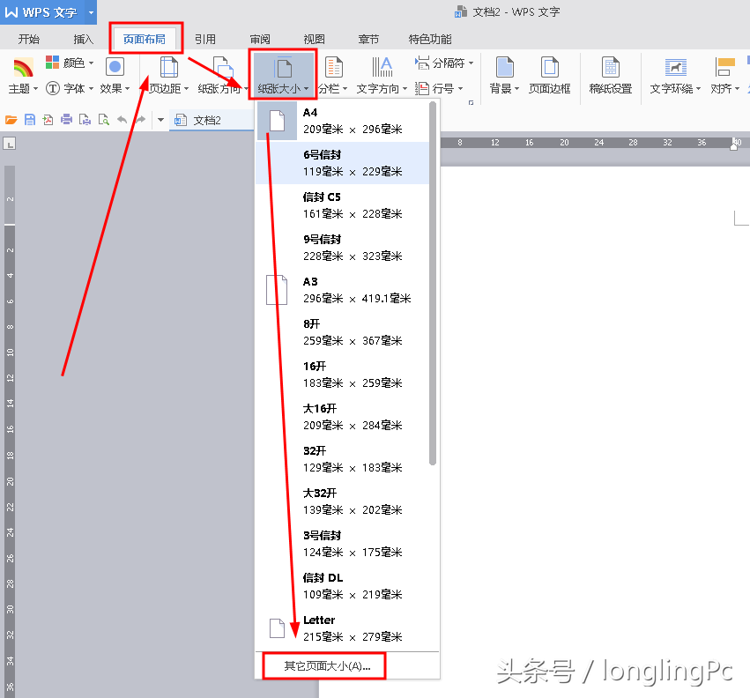Screen dimensions: 750x698
Task: Open the 文字方向 text direction tool
Action: click(x=382, y=75)
